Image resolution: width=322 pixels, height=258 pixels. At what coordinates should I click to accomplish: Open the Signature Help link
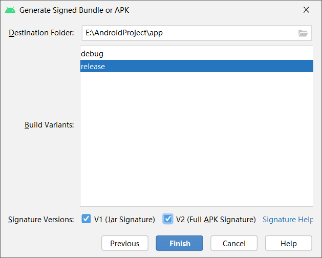click(288, 220)
